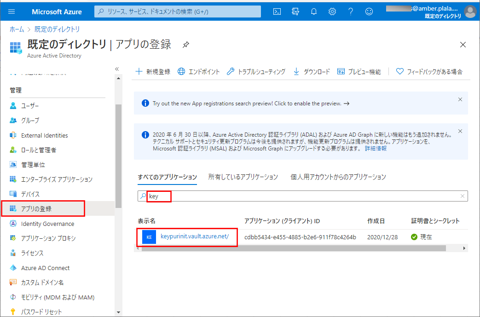The width and height of the screenshot is (480, 317).
Task: Dismiss the ADAL deprecation notice
Action: click(x=460, y=131)
